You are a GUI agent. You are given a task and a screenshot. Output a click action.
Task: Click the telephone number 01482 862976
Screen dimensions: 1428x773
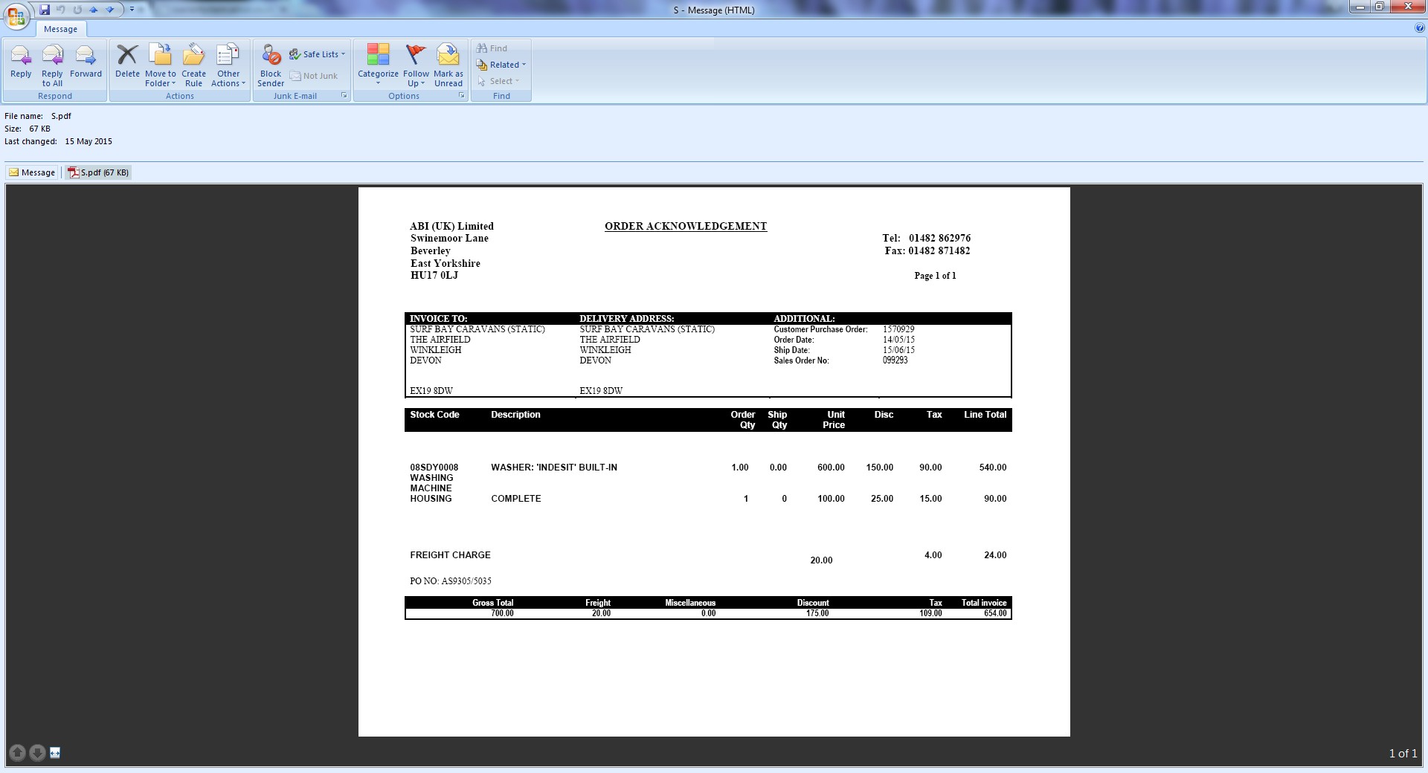tap(939, 239)
